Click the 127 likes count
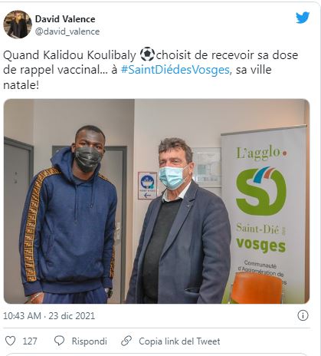 click(x=30, y=341)
